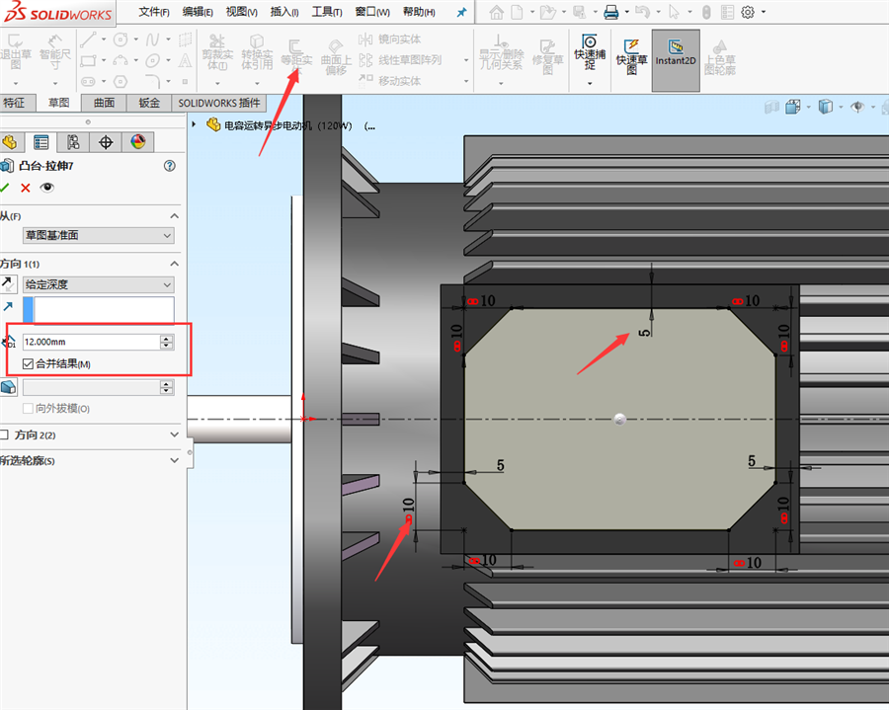Screen dimensions: 889x710
Task: Click Move Entities (移动实体) tool
Action: coord(390,81)
